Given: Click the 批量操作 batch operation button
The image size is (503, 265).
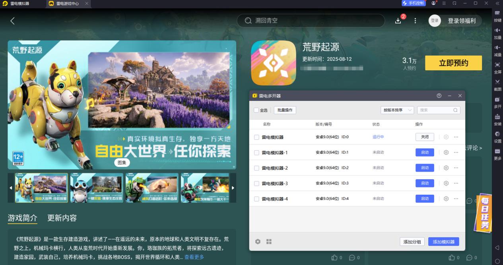Looking at the screenshot, I should 285,110.
